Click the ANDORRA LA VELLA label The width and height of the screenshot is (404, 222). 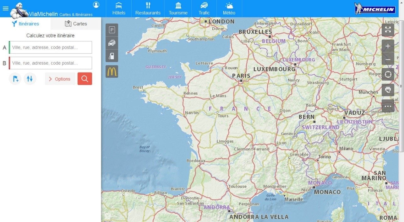click(259, 217)
